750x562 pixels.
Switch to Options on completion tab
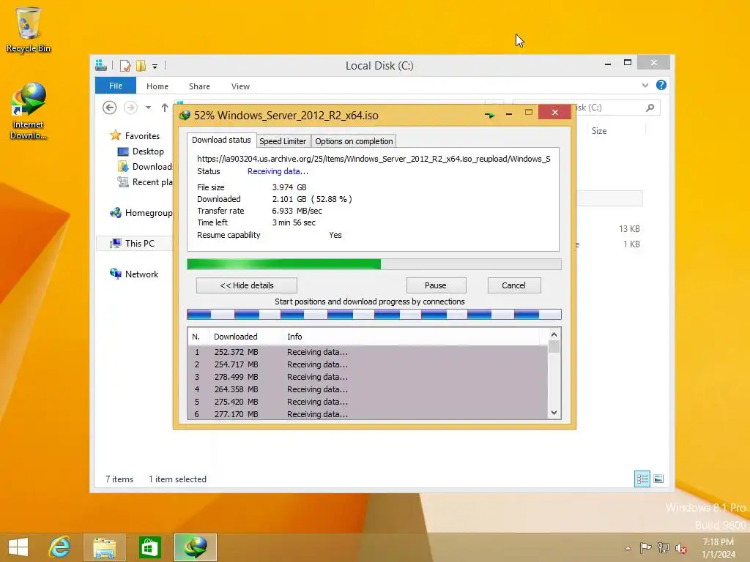[x=354, y=141]
